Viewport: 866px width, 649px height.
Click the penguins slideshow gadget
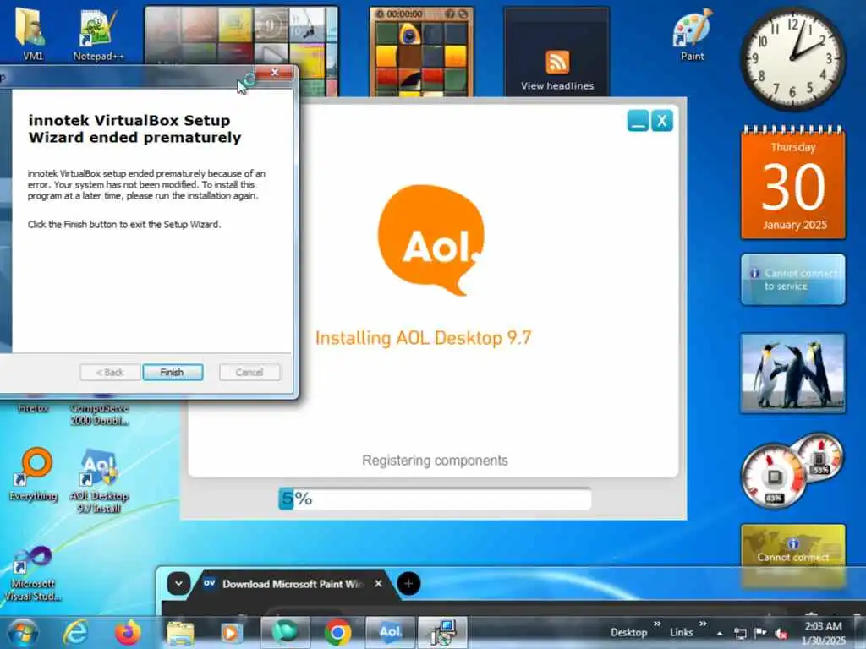tap(792, 373)
